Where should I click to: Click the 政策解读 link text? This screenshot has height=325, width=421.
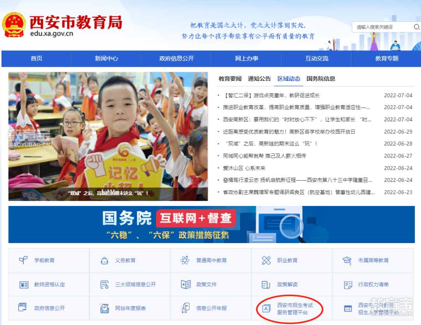[x=287, y=284]
